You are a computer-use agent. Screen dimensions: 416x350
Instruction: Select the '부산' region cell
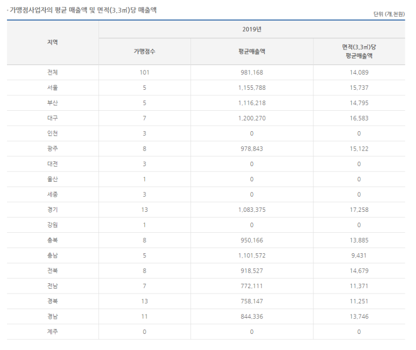click(53, 103)
